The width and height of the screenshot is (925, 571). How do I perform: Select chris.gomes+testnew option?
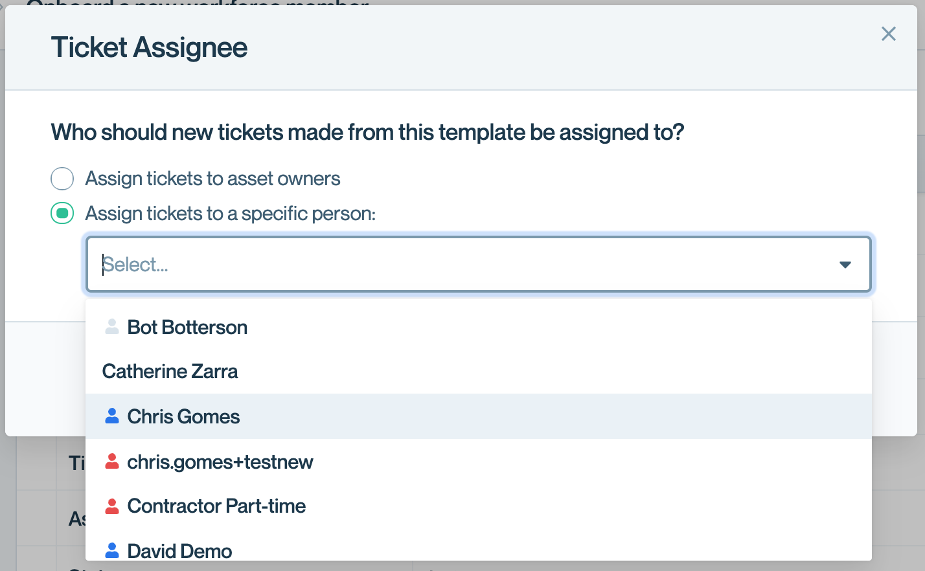220,462
